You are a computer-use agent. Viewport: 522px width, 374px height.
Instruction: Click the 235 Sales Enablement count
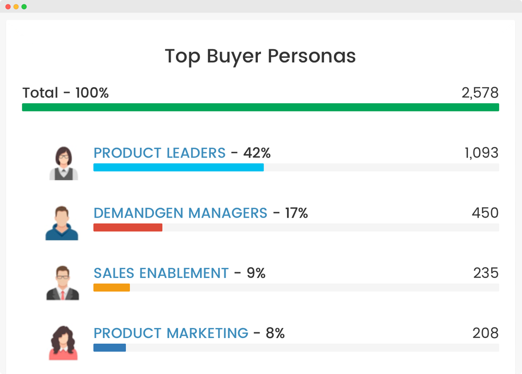(485, 273)
